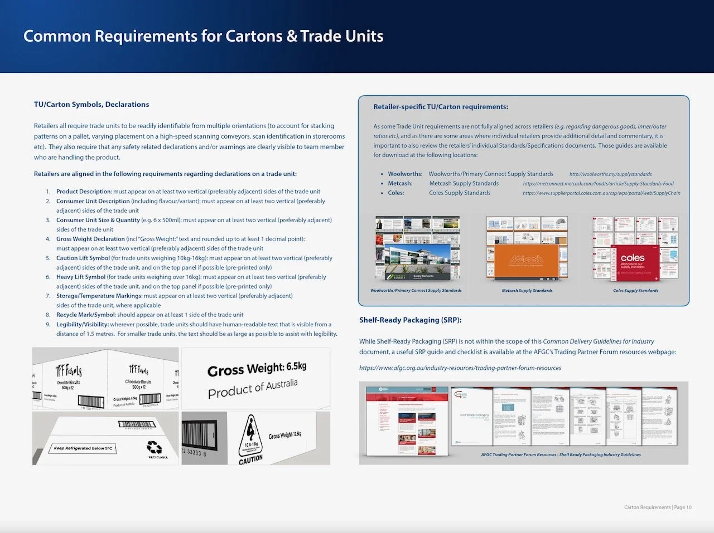Click the italic 'Common Delivery Guidelines for Industry' text

[599, 341]
